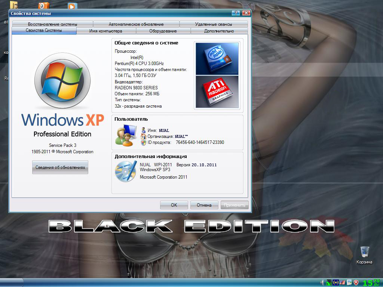
Task: Click the person icon beside Имя
Action: pos(144,130)
